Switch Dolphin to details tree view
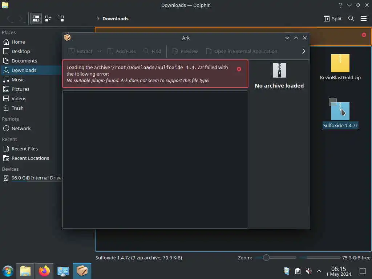The width and height of the screenshot is (372, 279). (x=61, y=19)
